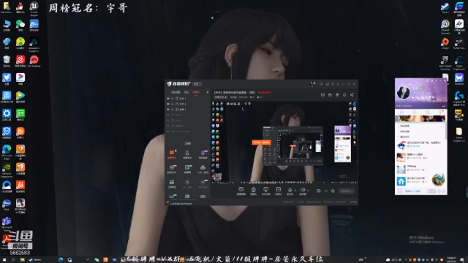Click the speaker icon in streaming toolbar
The image size is (468, 263).
pyautogui.click(x=302, y=190)
